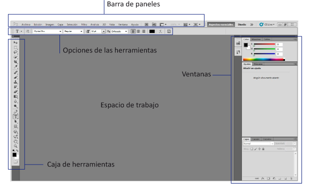Select the Zoom tool in toolbox

pos(15,146)
